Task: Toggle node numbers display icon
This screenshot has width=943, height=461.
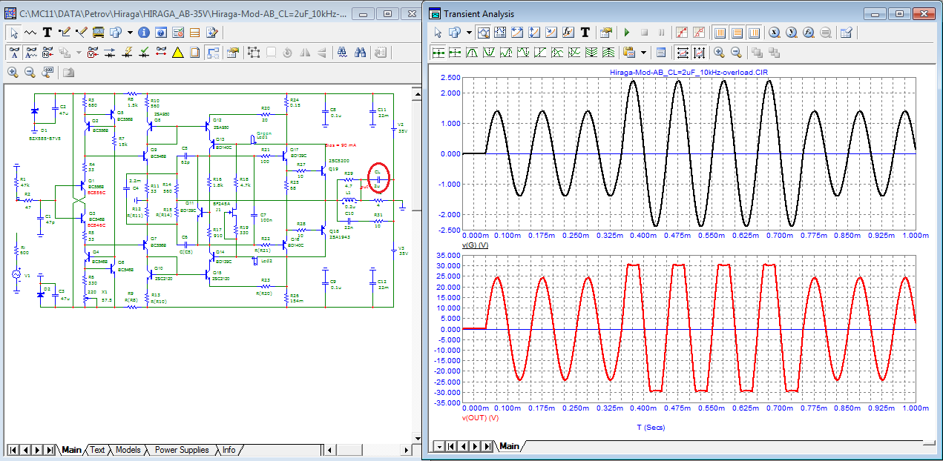Action: 47,53
